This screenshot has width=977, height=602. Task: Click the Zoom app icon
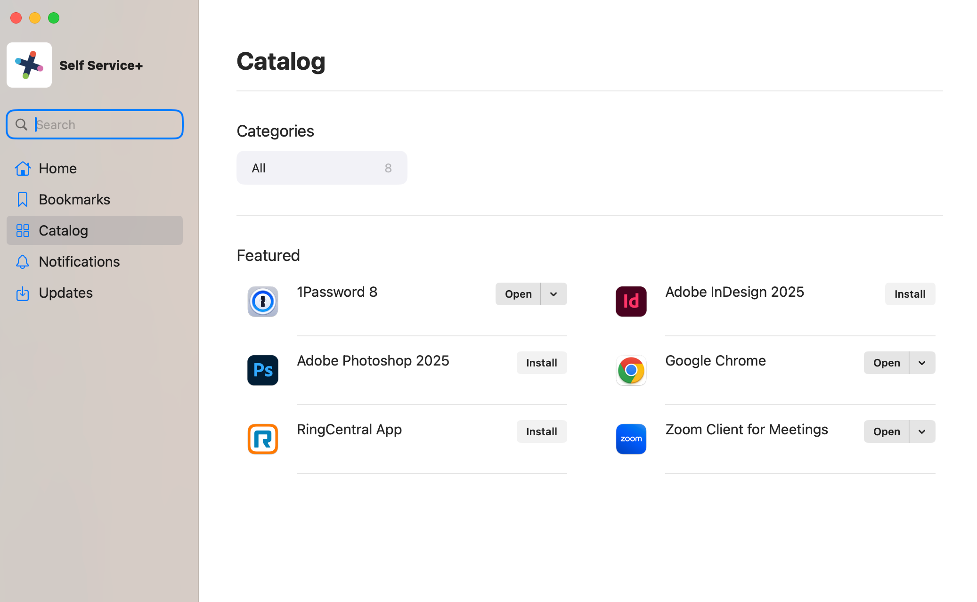click(x=631, y=439)
